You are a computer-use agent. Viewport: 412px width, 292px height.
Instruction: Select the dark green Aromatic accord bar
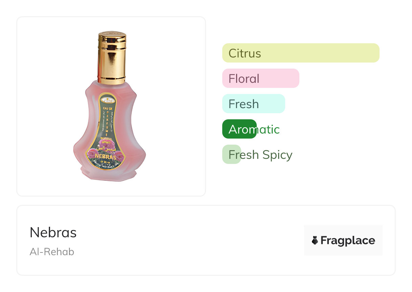[x=239, y=129]
